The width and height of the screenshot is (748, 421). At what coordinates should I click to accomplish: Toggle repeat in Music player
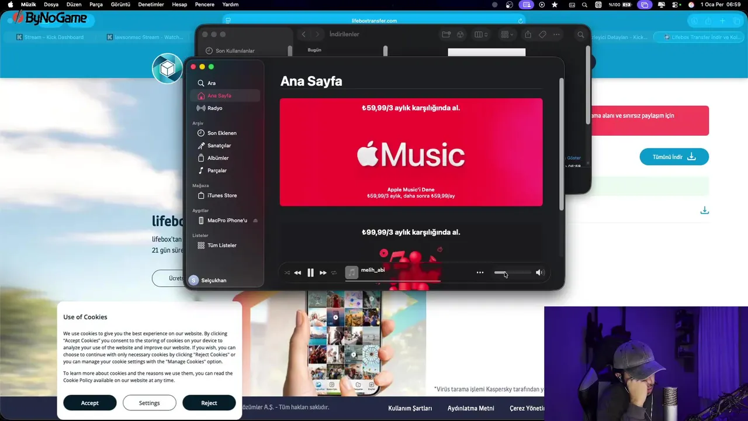pyautogui.click(x=334, y=272)
